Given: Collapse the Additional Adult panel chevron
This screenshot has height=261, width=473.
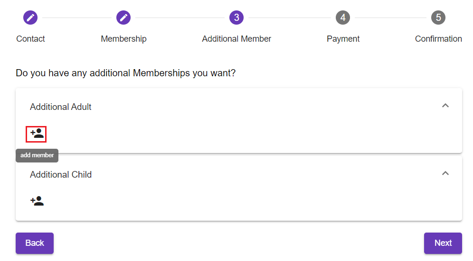Looking at the screenshot, I should click(445, 106).
